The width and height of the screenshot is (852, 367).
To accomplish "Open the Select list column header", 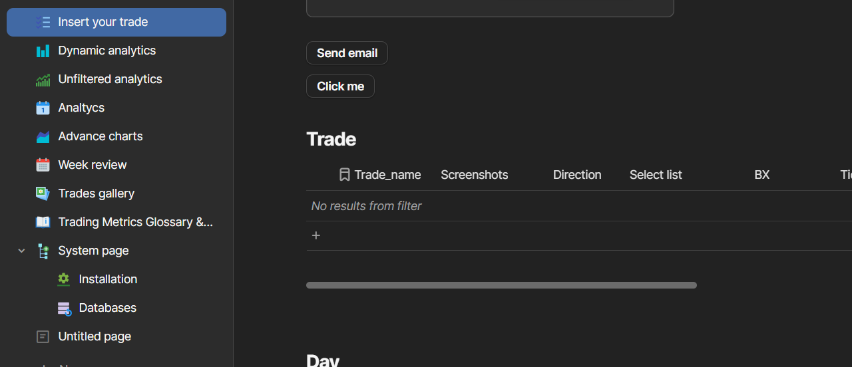I will 655,175.
